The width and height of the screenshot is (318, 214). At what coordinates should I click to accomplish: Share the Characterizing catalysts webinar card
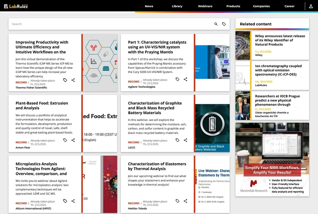tap(185, 79)
